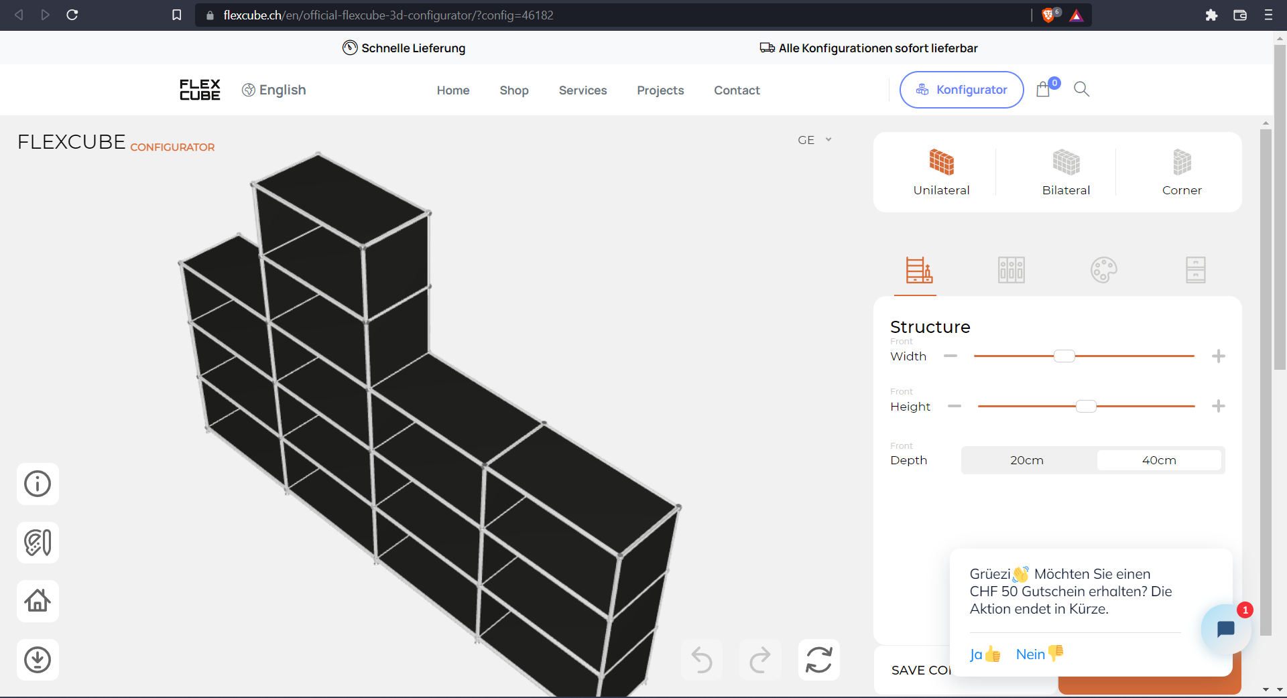The width and height of the screenshot is (1287, 698).
Task: Bookmark this page in the browser
Action: [176, 15]
